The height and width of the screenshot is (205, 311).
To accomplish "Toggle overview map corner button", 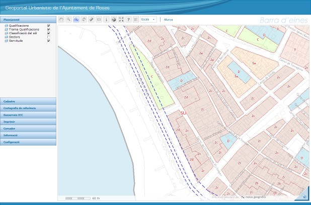I will point(304,195).
